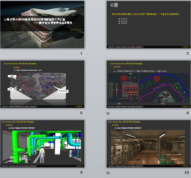Select slide 6 showing the CAD drawings
Viewport: 191px width, 178px height.
(148, 84)
